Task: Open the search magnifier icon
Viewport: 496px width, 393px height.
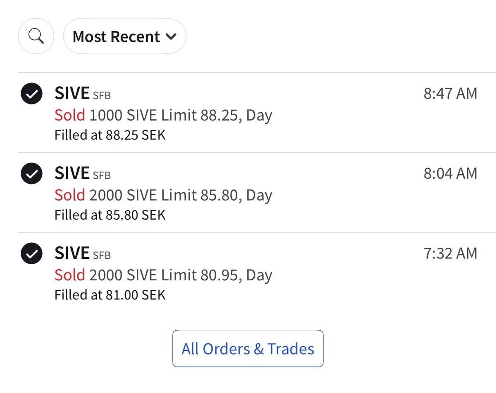Action: 36,36
